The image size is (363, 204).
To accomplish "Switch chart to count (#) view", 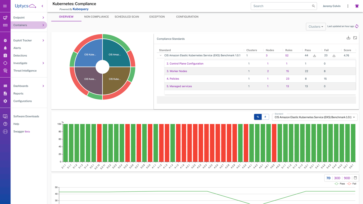I will click(265, 117).
